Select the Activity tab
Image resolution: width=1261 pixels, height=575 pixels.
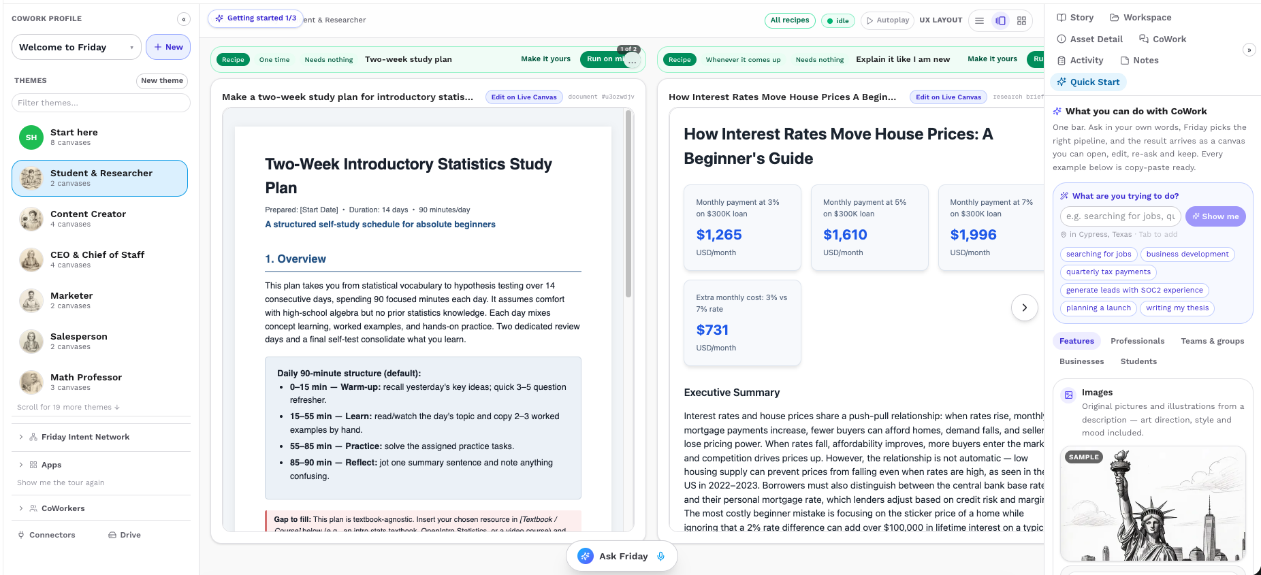1080,61
